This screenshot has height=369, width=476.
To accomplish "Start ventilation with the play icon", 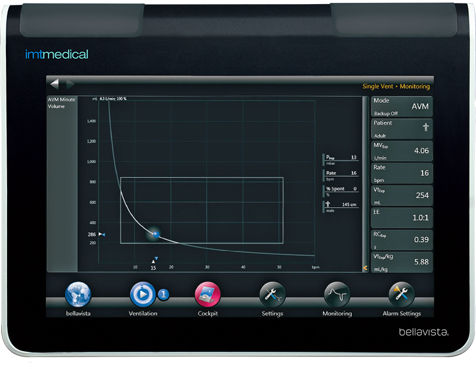I will click(143, 294).
